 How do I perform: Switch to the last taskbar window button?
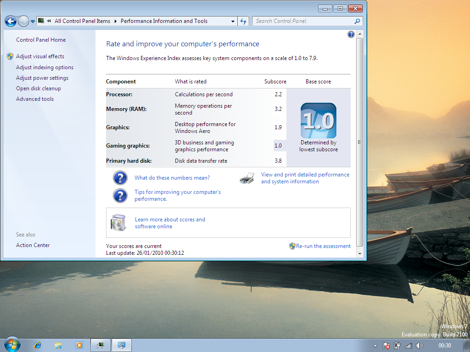tap(121, 345)
